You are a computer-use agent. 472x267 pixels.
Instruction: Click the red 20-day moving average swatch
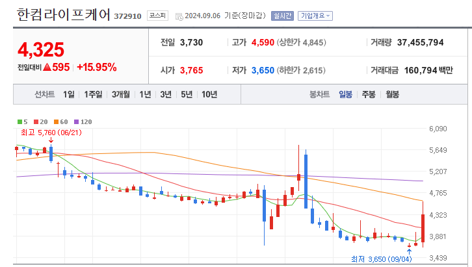[36, 121]
